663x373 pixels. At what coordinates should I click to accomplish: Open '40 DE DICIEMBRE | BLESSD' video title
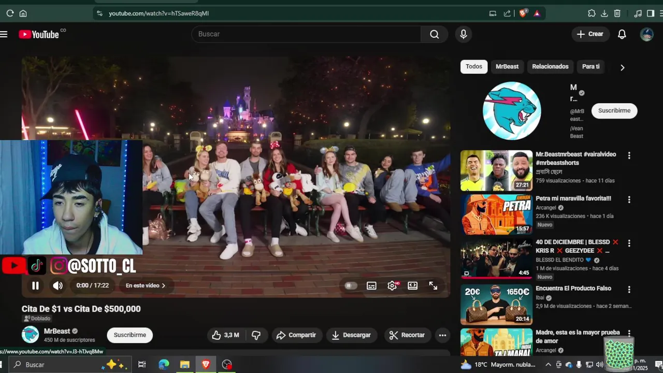pos(577,246)
